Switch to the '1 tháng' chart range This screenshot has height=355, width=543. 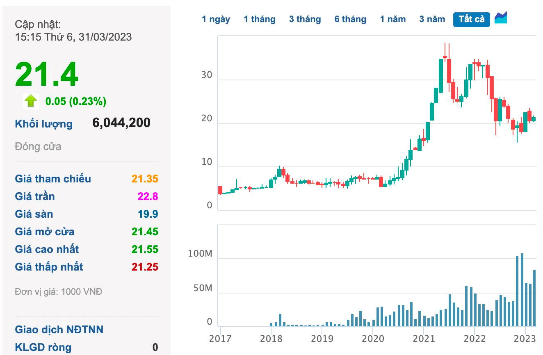[259, 19]
